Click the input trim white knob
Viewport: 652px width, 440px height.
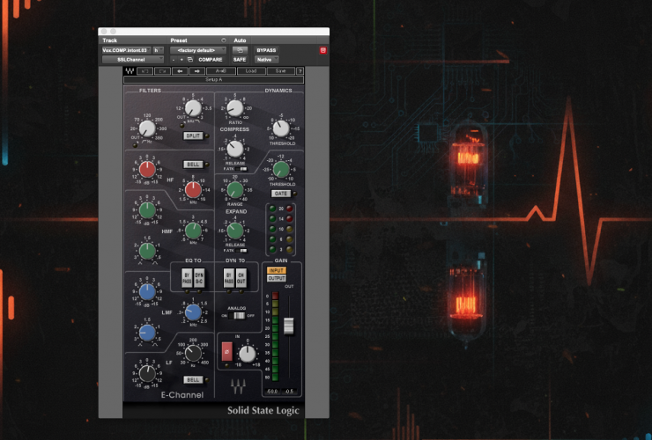pyautogui.click(x=247, y=354)
